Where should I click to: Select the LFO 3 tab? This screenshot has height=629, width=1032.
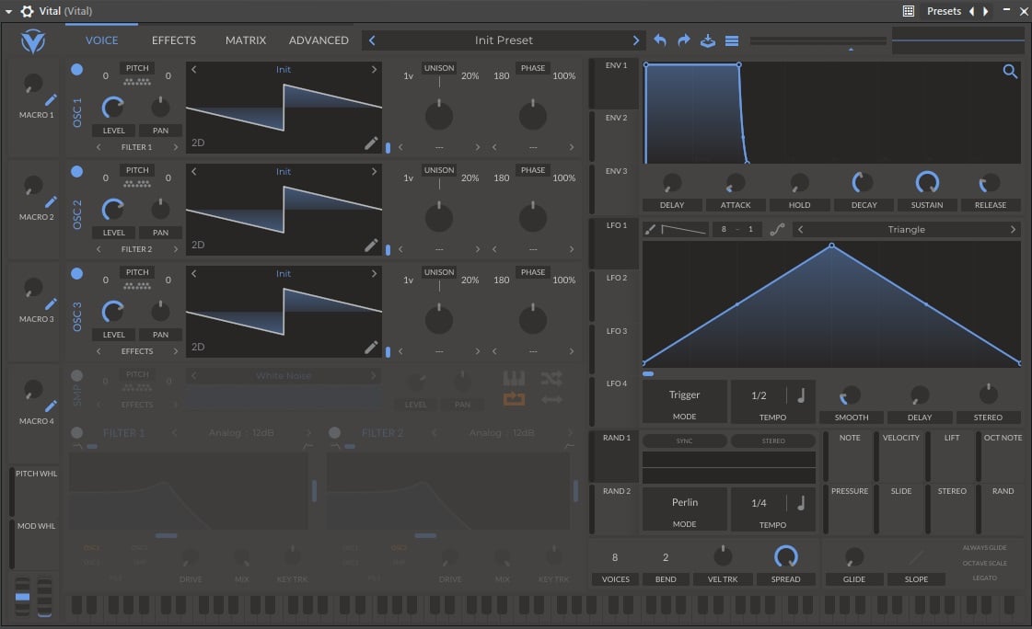coord(616,349)
